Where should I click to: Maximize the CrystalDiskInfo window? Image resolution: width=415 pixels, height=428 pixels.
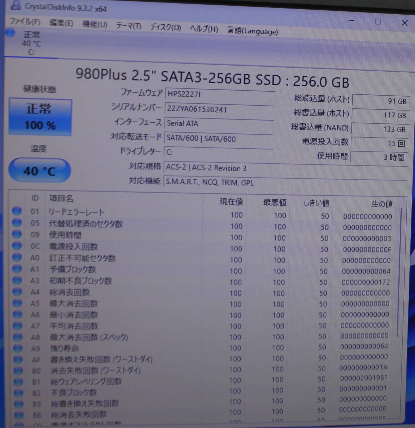pyautogui.click(x=378, y=21)
